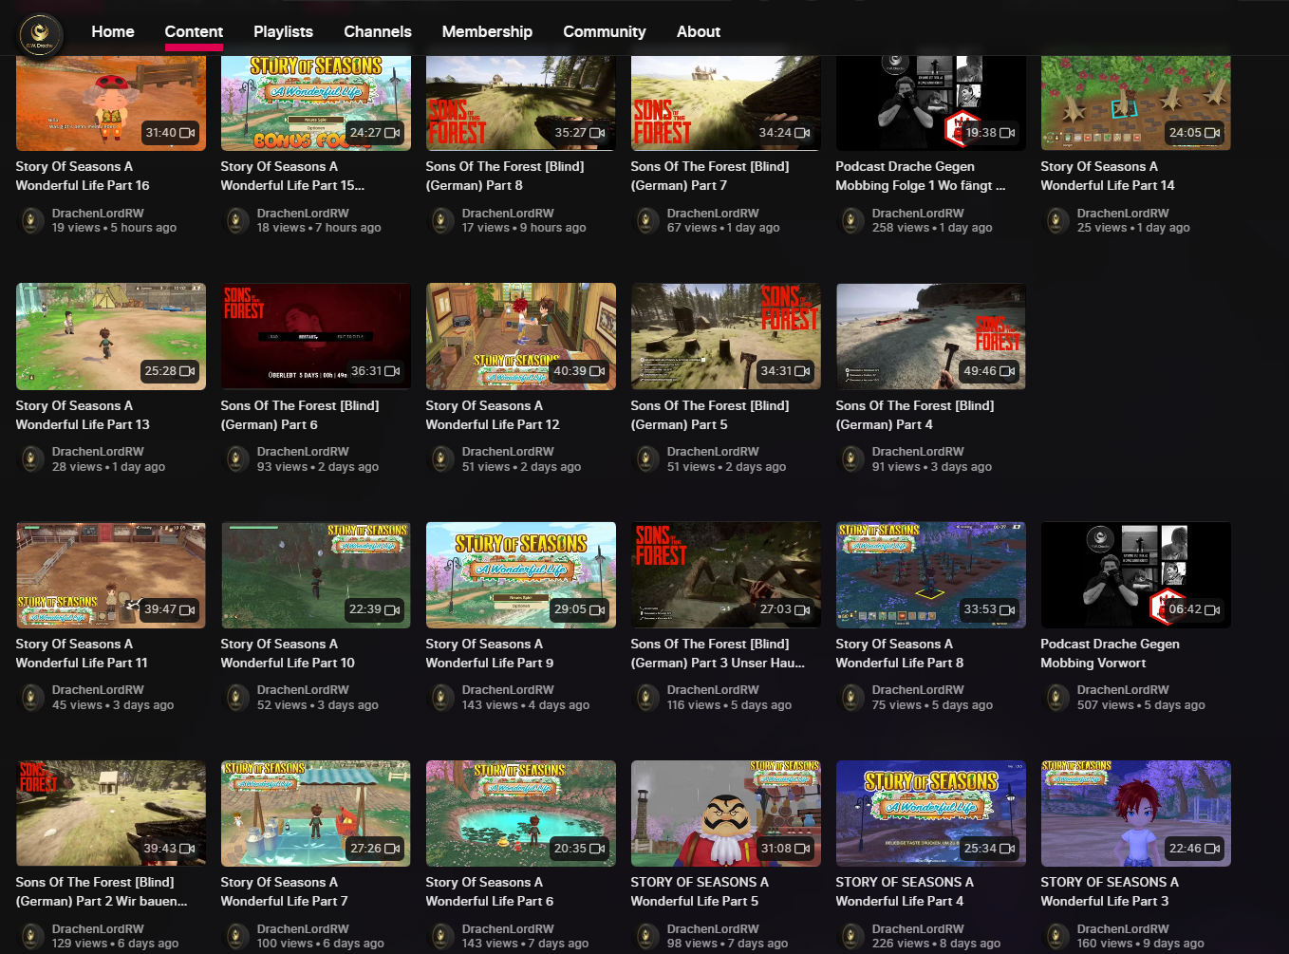This screenshot has width=1289, height=954.
Task: Click '129 views • 6 days ago' text
Action: 115,944
